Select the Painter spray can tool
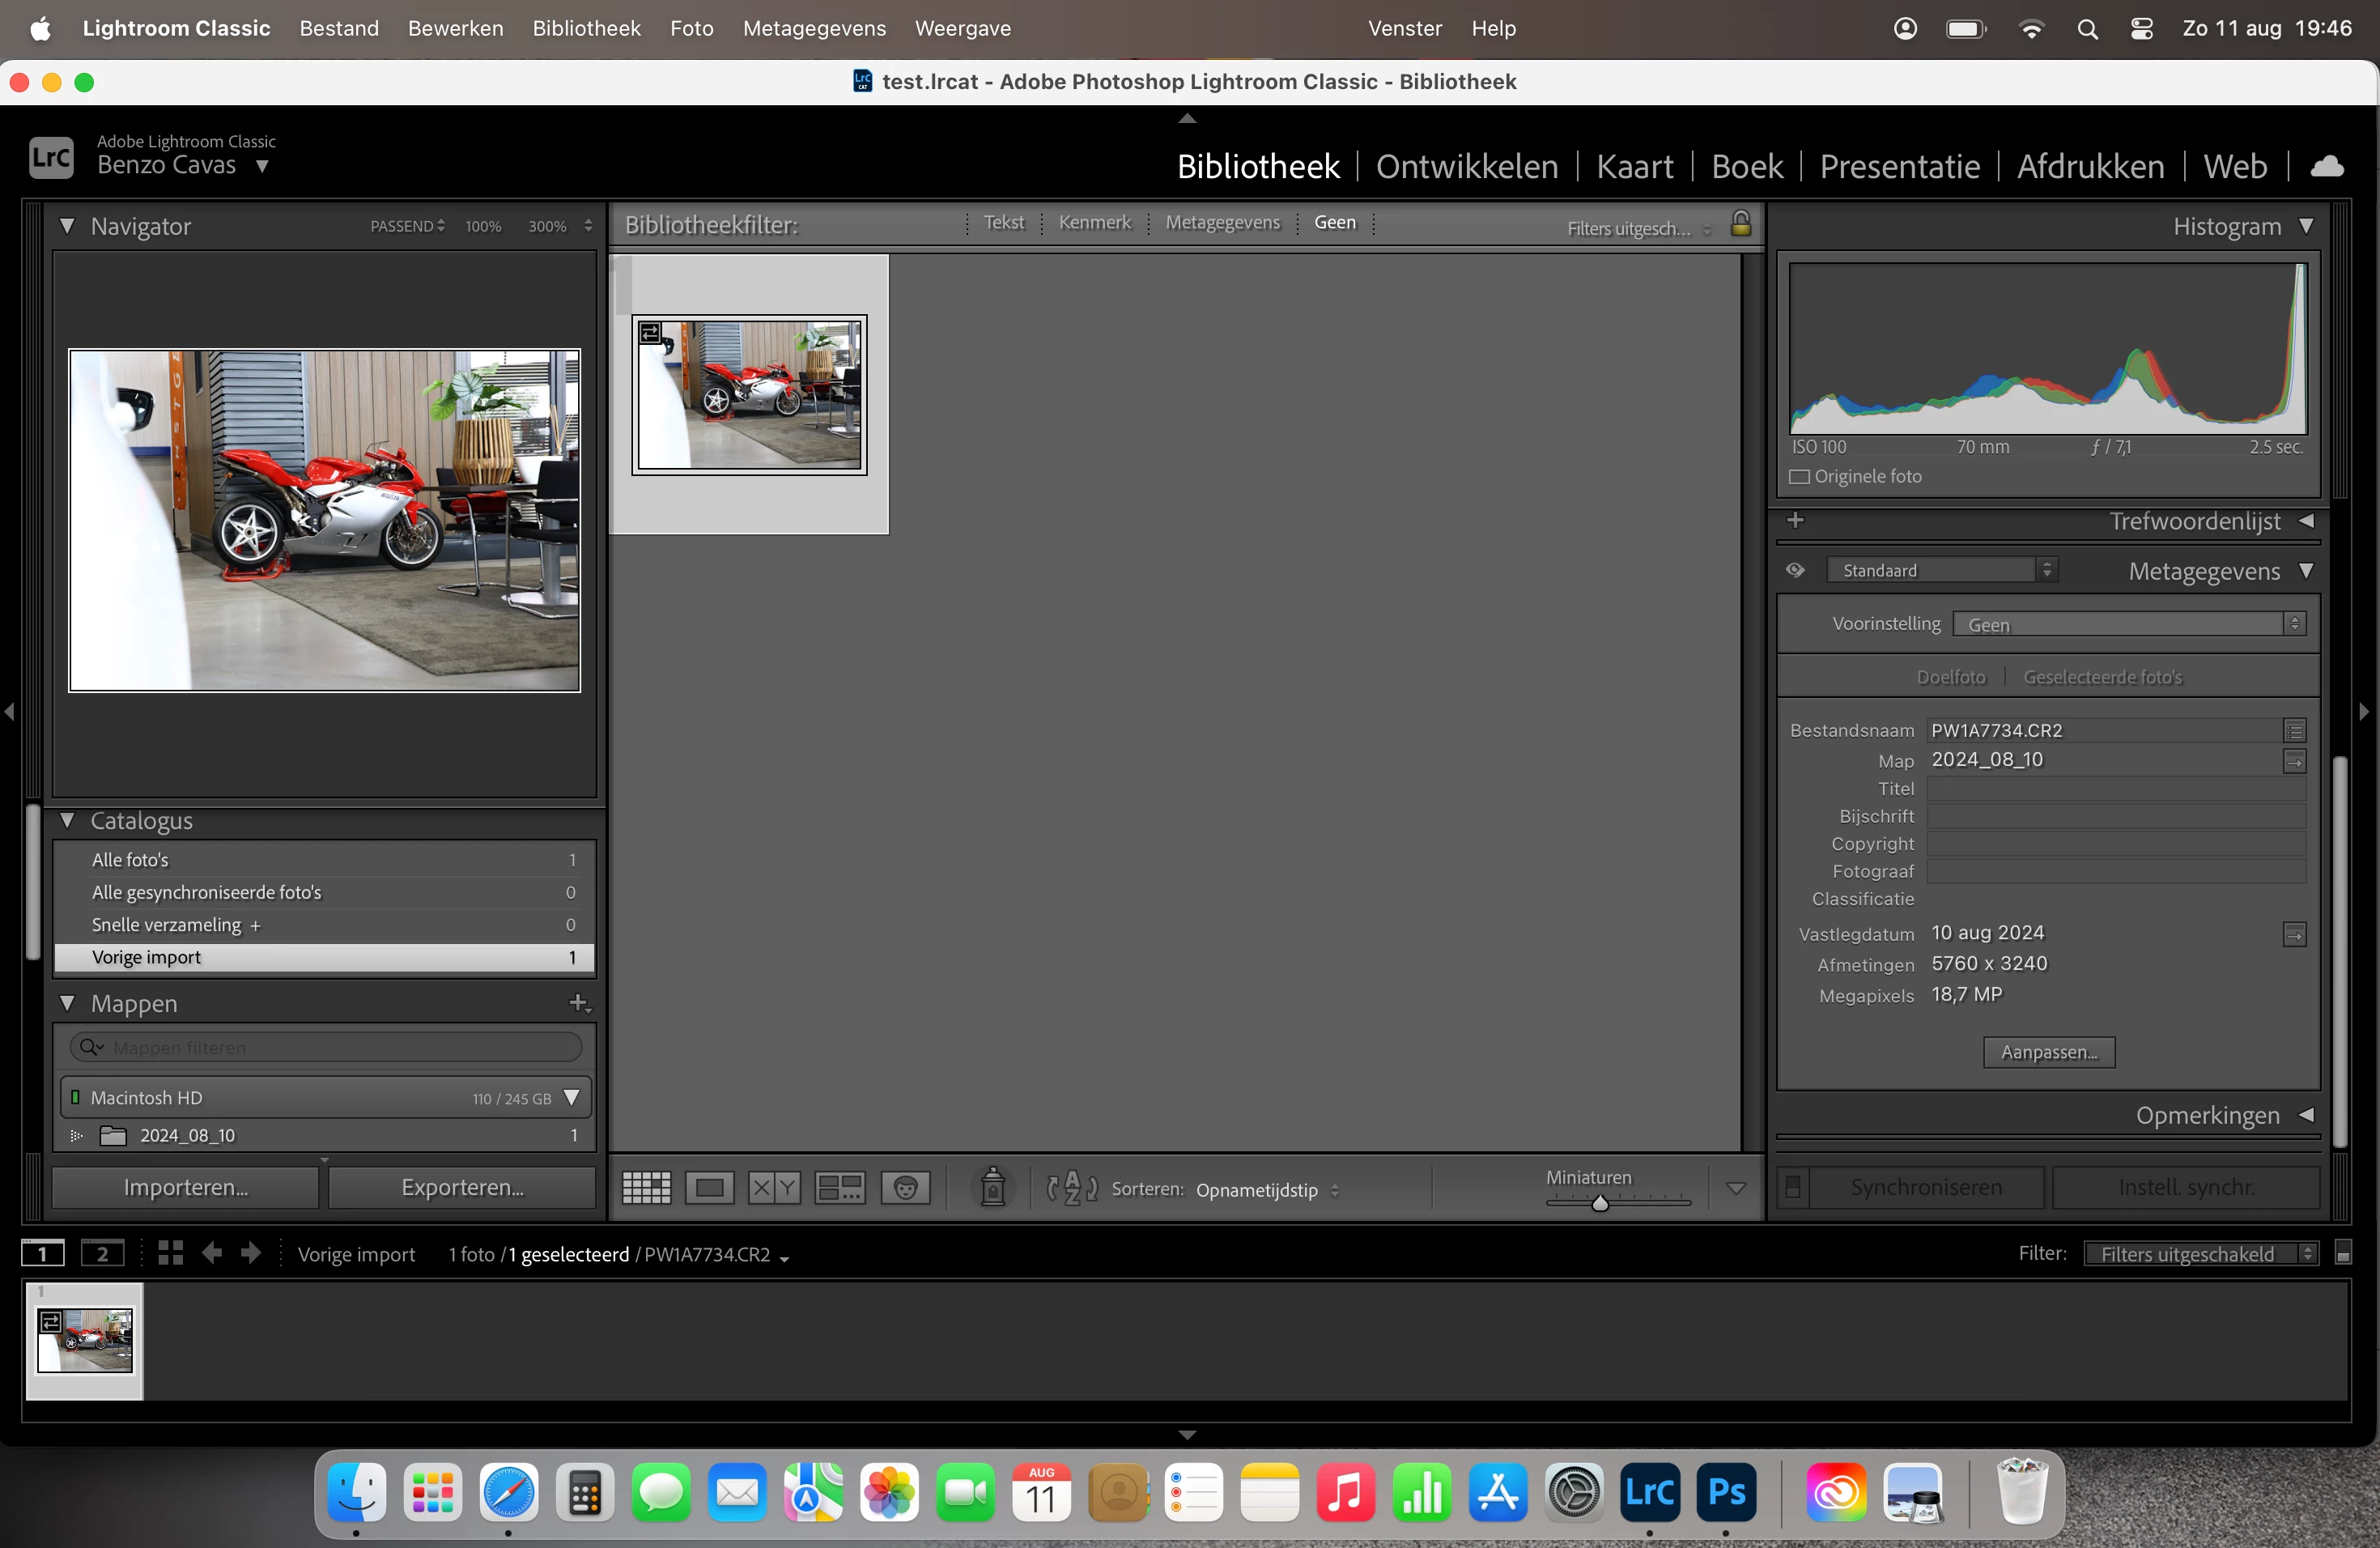Screen dimensions: 2380x1548 pyautogui.click(x=993, y=1187)
